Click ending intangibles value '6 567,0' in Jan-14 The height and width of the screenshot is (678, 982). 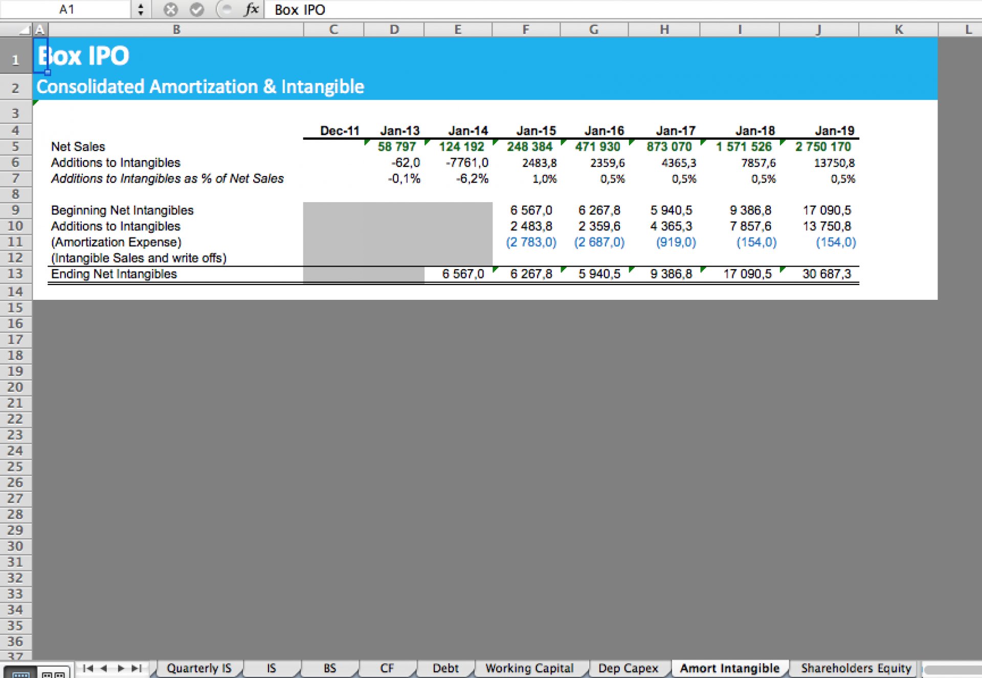(463, 274)
